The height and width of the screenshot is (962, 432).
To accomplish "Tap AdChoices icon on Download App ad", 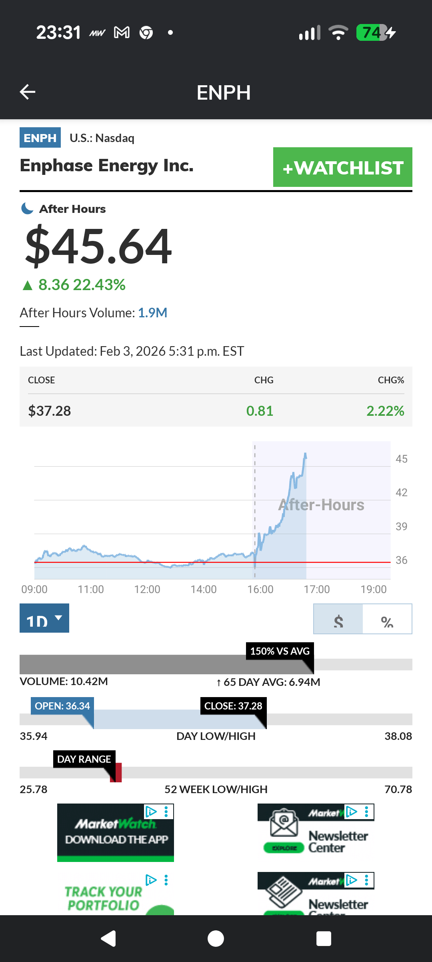I will click(x=151, y=812).
